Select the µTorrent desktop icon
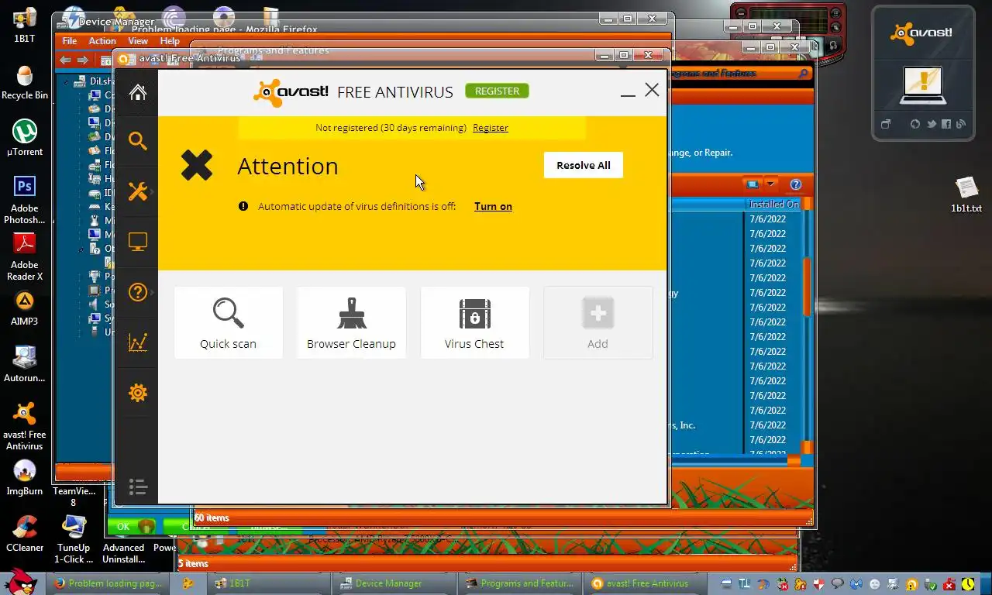The image size is (992, 595). coord(25,139)
